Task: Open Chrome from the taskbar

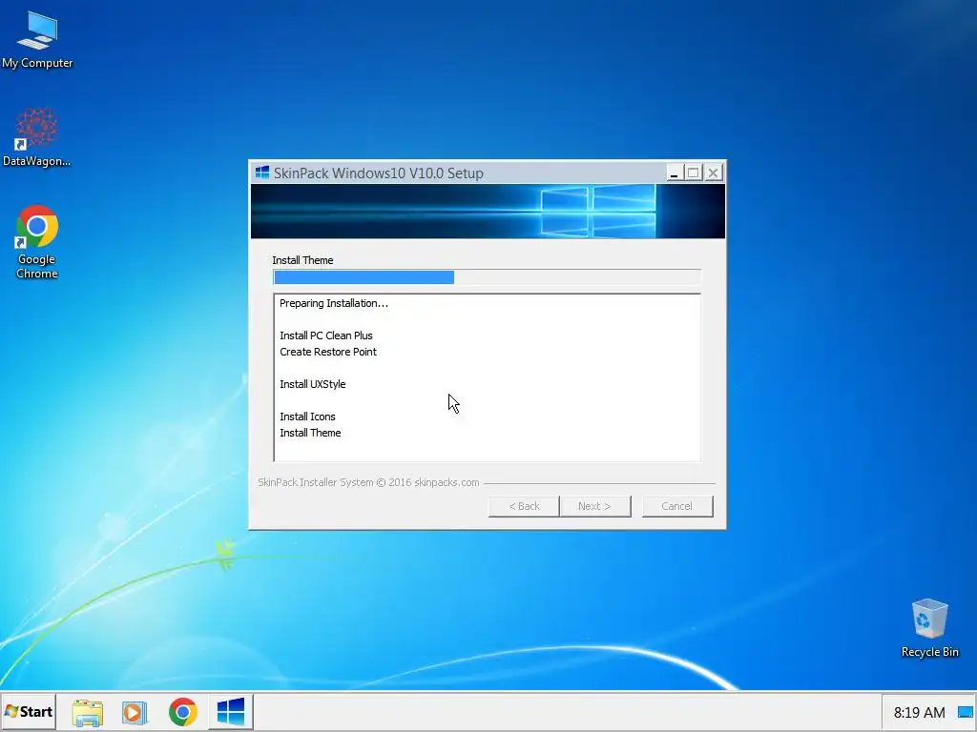Action: (x=182, y=712)
